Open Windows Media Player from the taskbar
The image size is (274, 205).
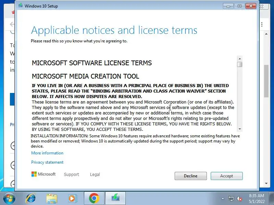[x=72, y=199]
